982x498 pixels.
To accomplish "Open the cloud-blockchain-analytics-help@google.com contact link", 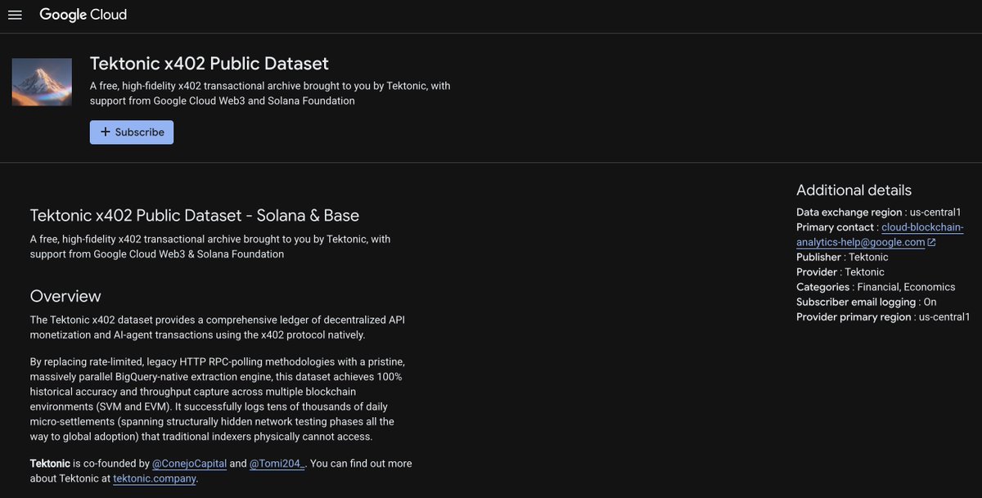I will click(x=880, y=235).
